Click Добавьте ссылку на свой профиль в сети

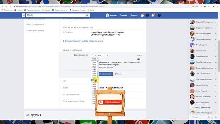point(83,41)
